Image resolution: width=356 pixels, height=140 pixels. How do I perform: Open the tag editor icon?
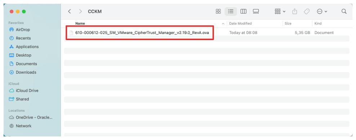[x=307, y=11]
